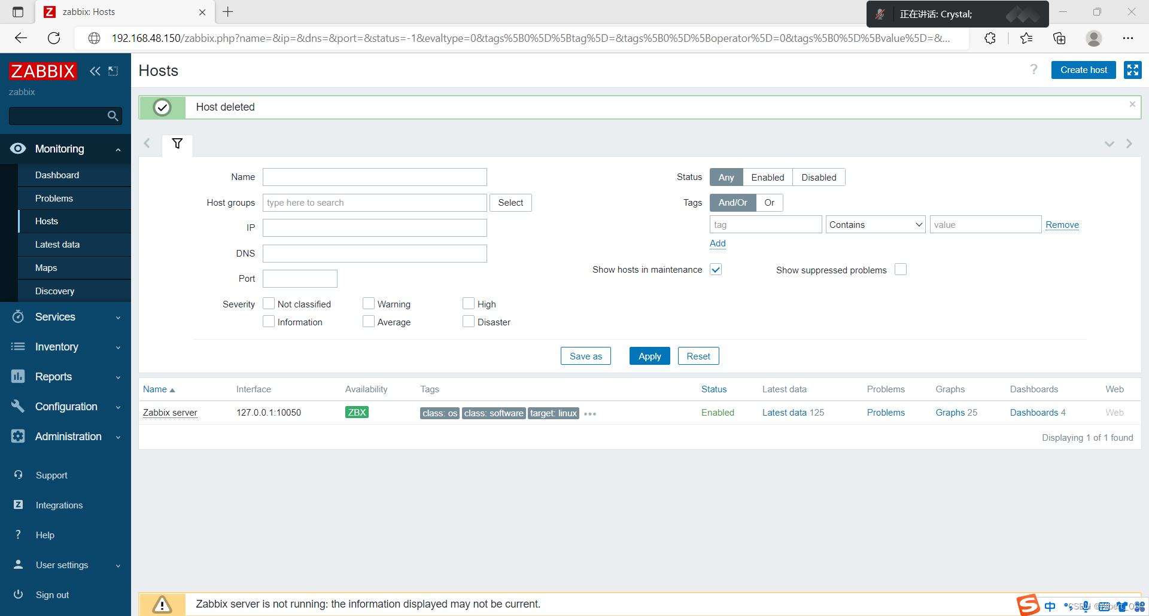Open the Zabbix server host link
This screenshot has height=616, width=1149.
[x=170, y=412]
